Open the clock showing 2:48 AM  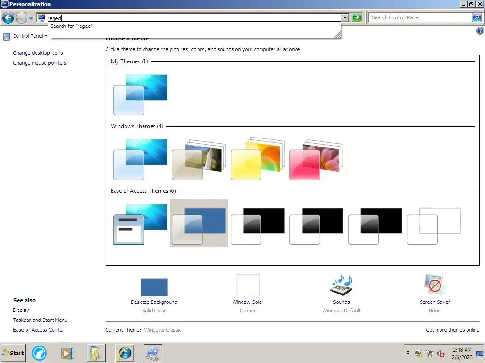(462, 354)
